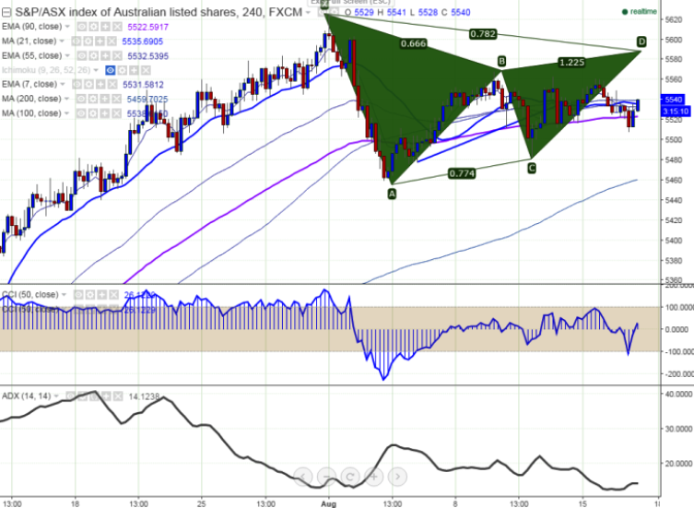Open dropdown arrow beside EMA (7, close)
Image resolution: width=694 pixels, height=508 pixels.
coord(63,85)
